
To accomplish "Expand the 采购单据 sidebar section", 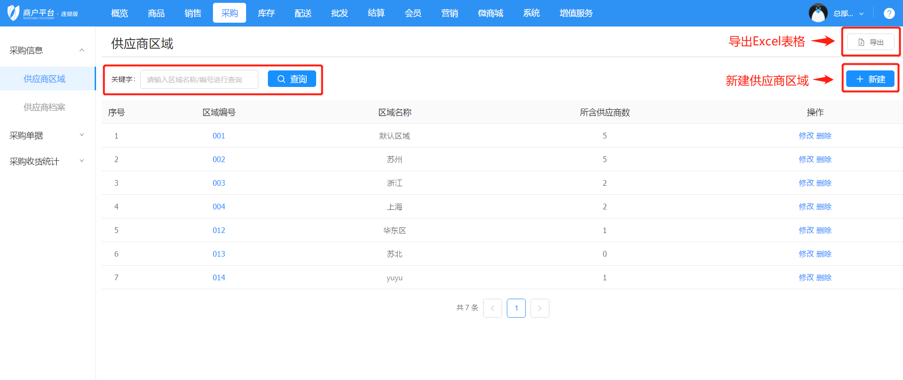I will tap(82, 135).
